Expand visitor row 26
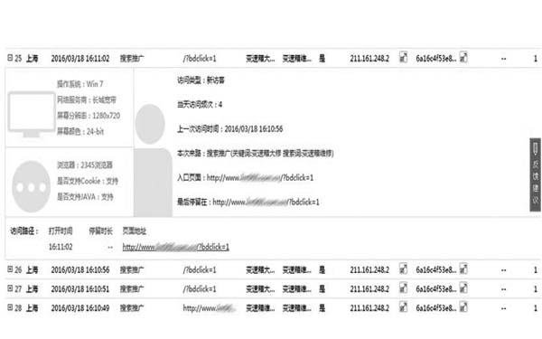 pos(10,269)
